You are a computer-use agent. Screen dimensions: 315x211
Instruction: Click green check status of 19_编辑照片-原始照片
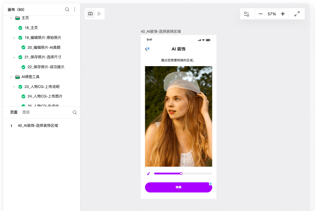click(x=20, y=37)
